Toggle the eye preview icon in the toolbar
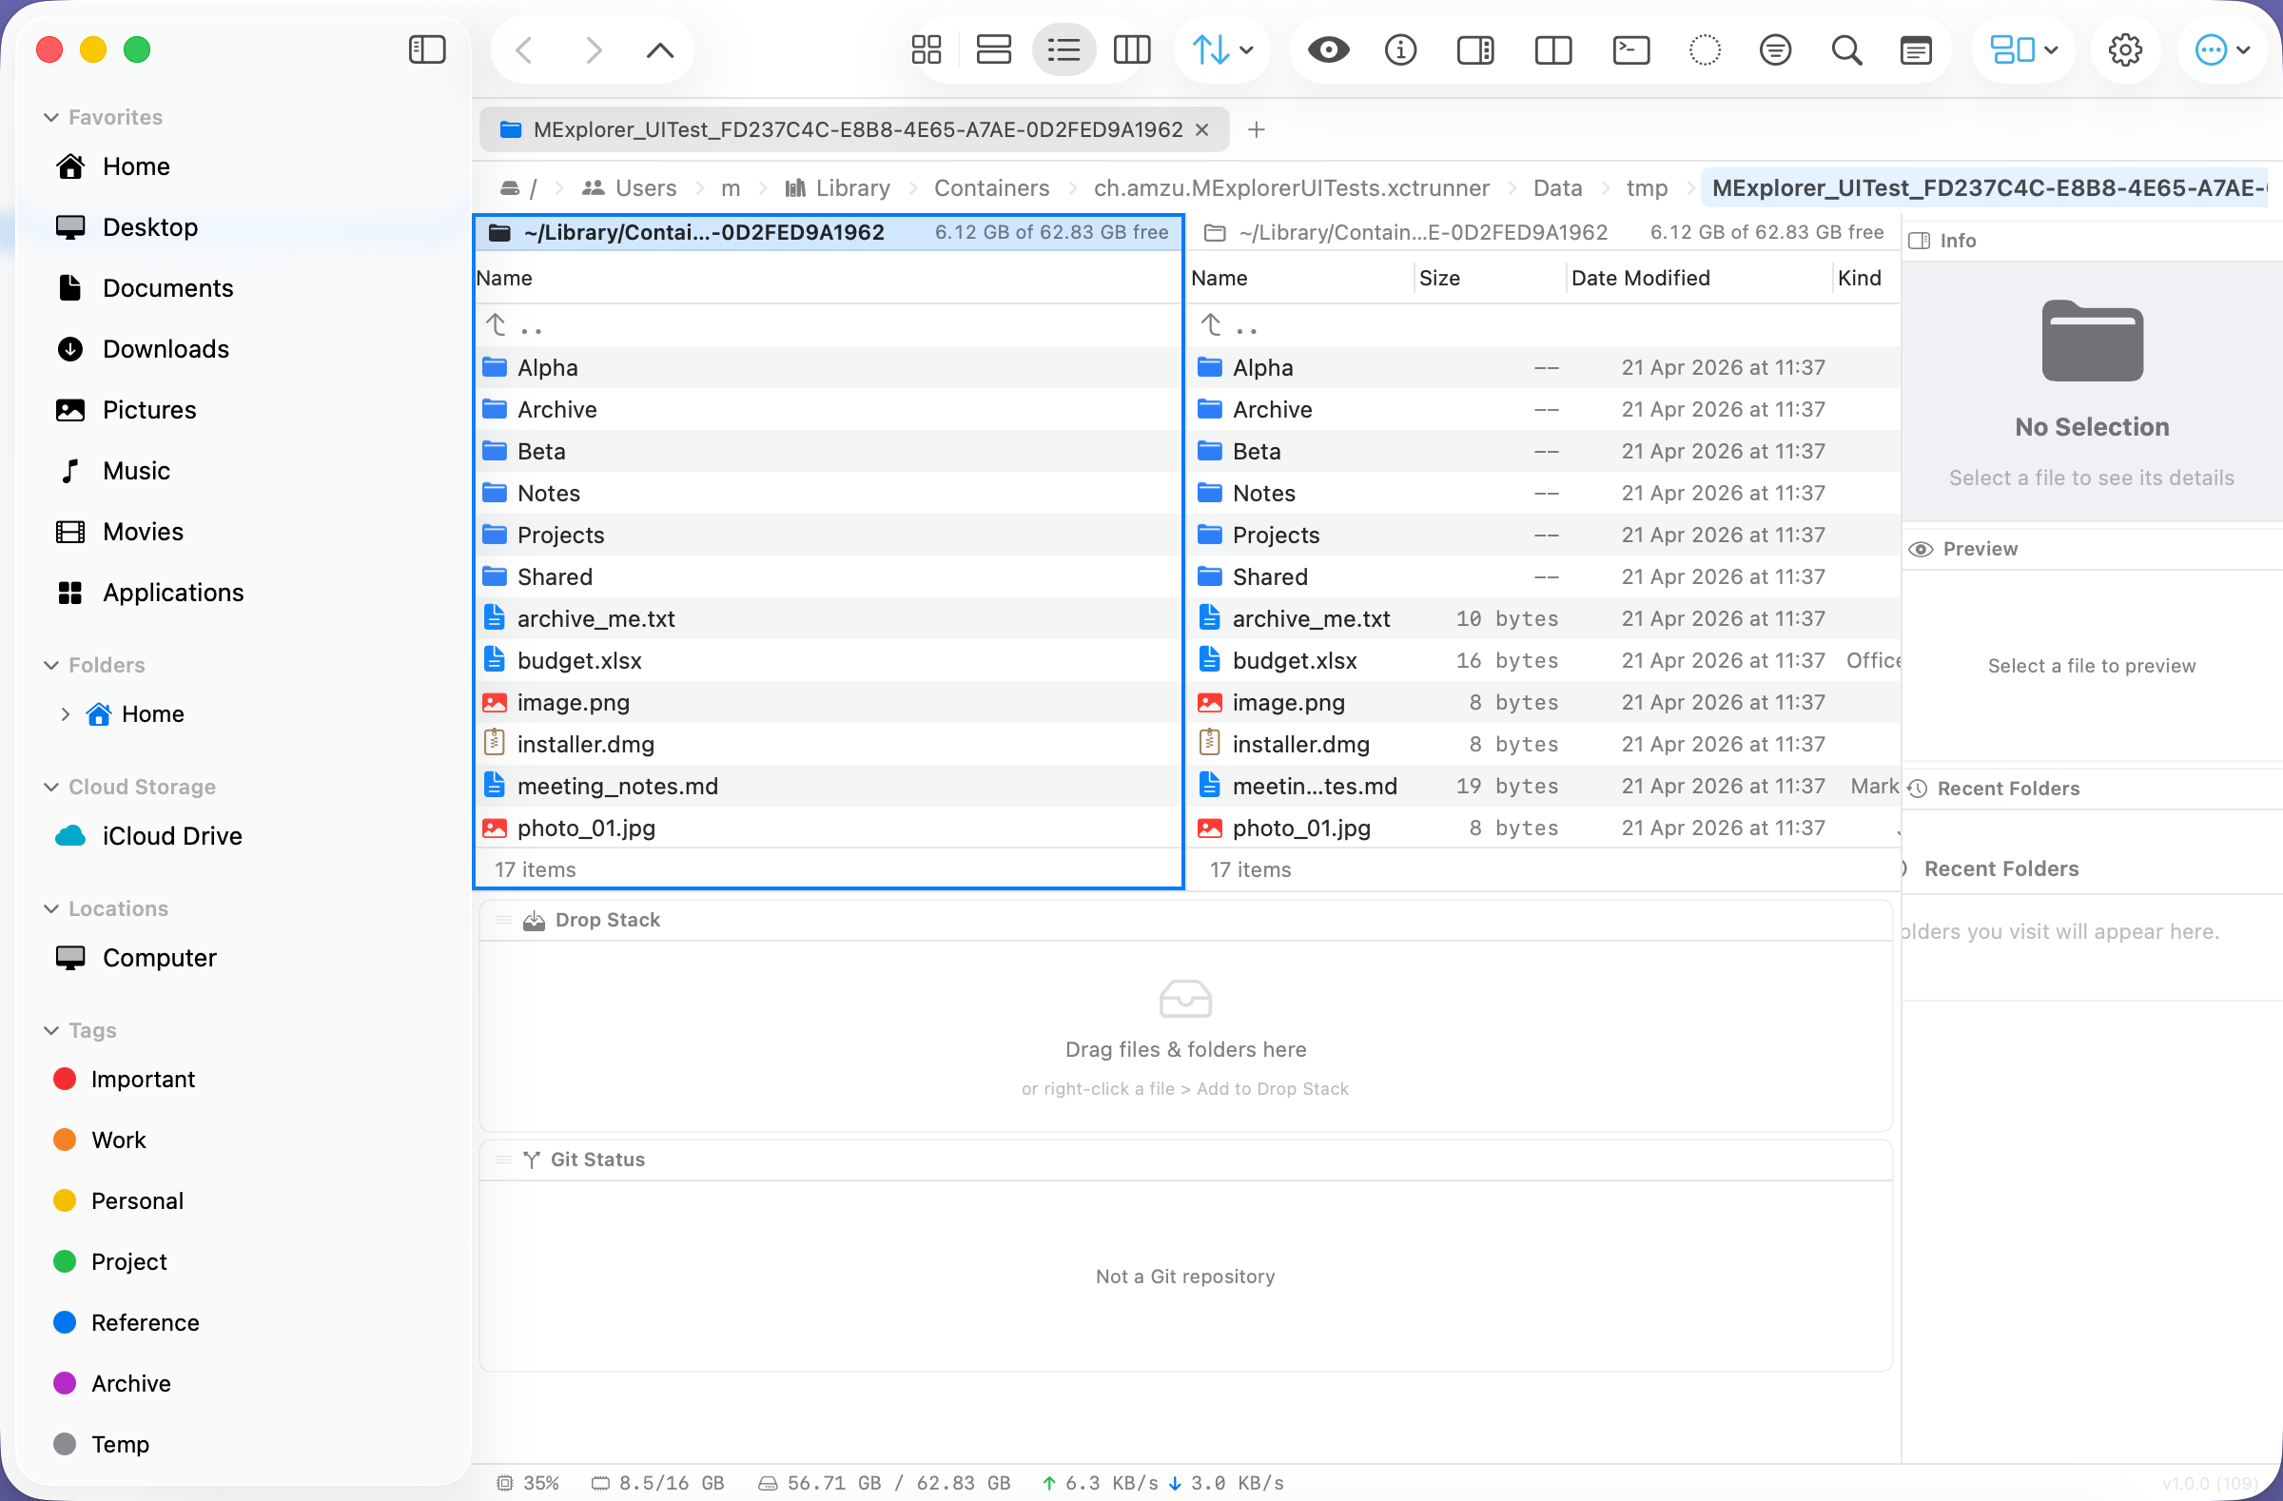This screenshot has height=1501, width=2283. tap(1329, 49)
